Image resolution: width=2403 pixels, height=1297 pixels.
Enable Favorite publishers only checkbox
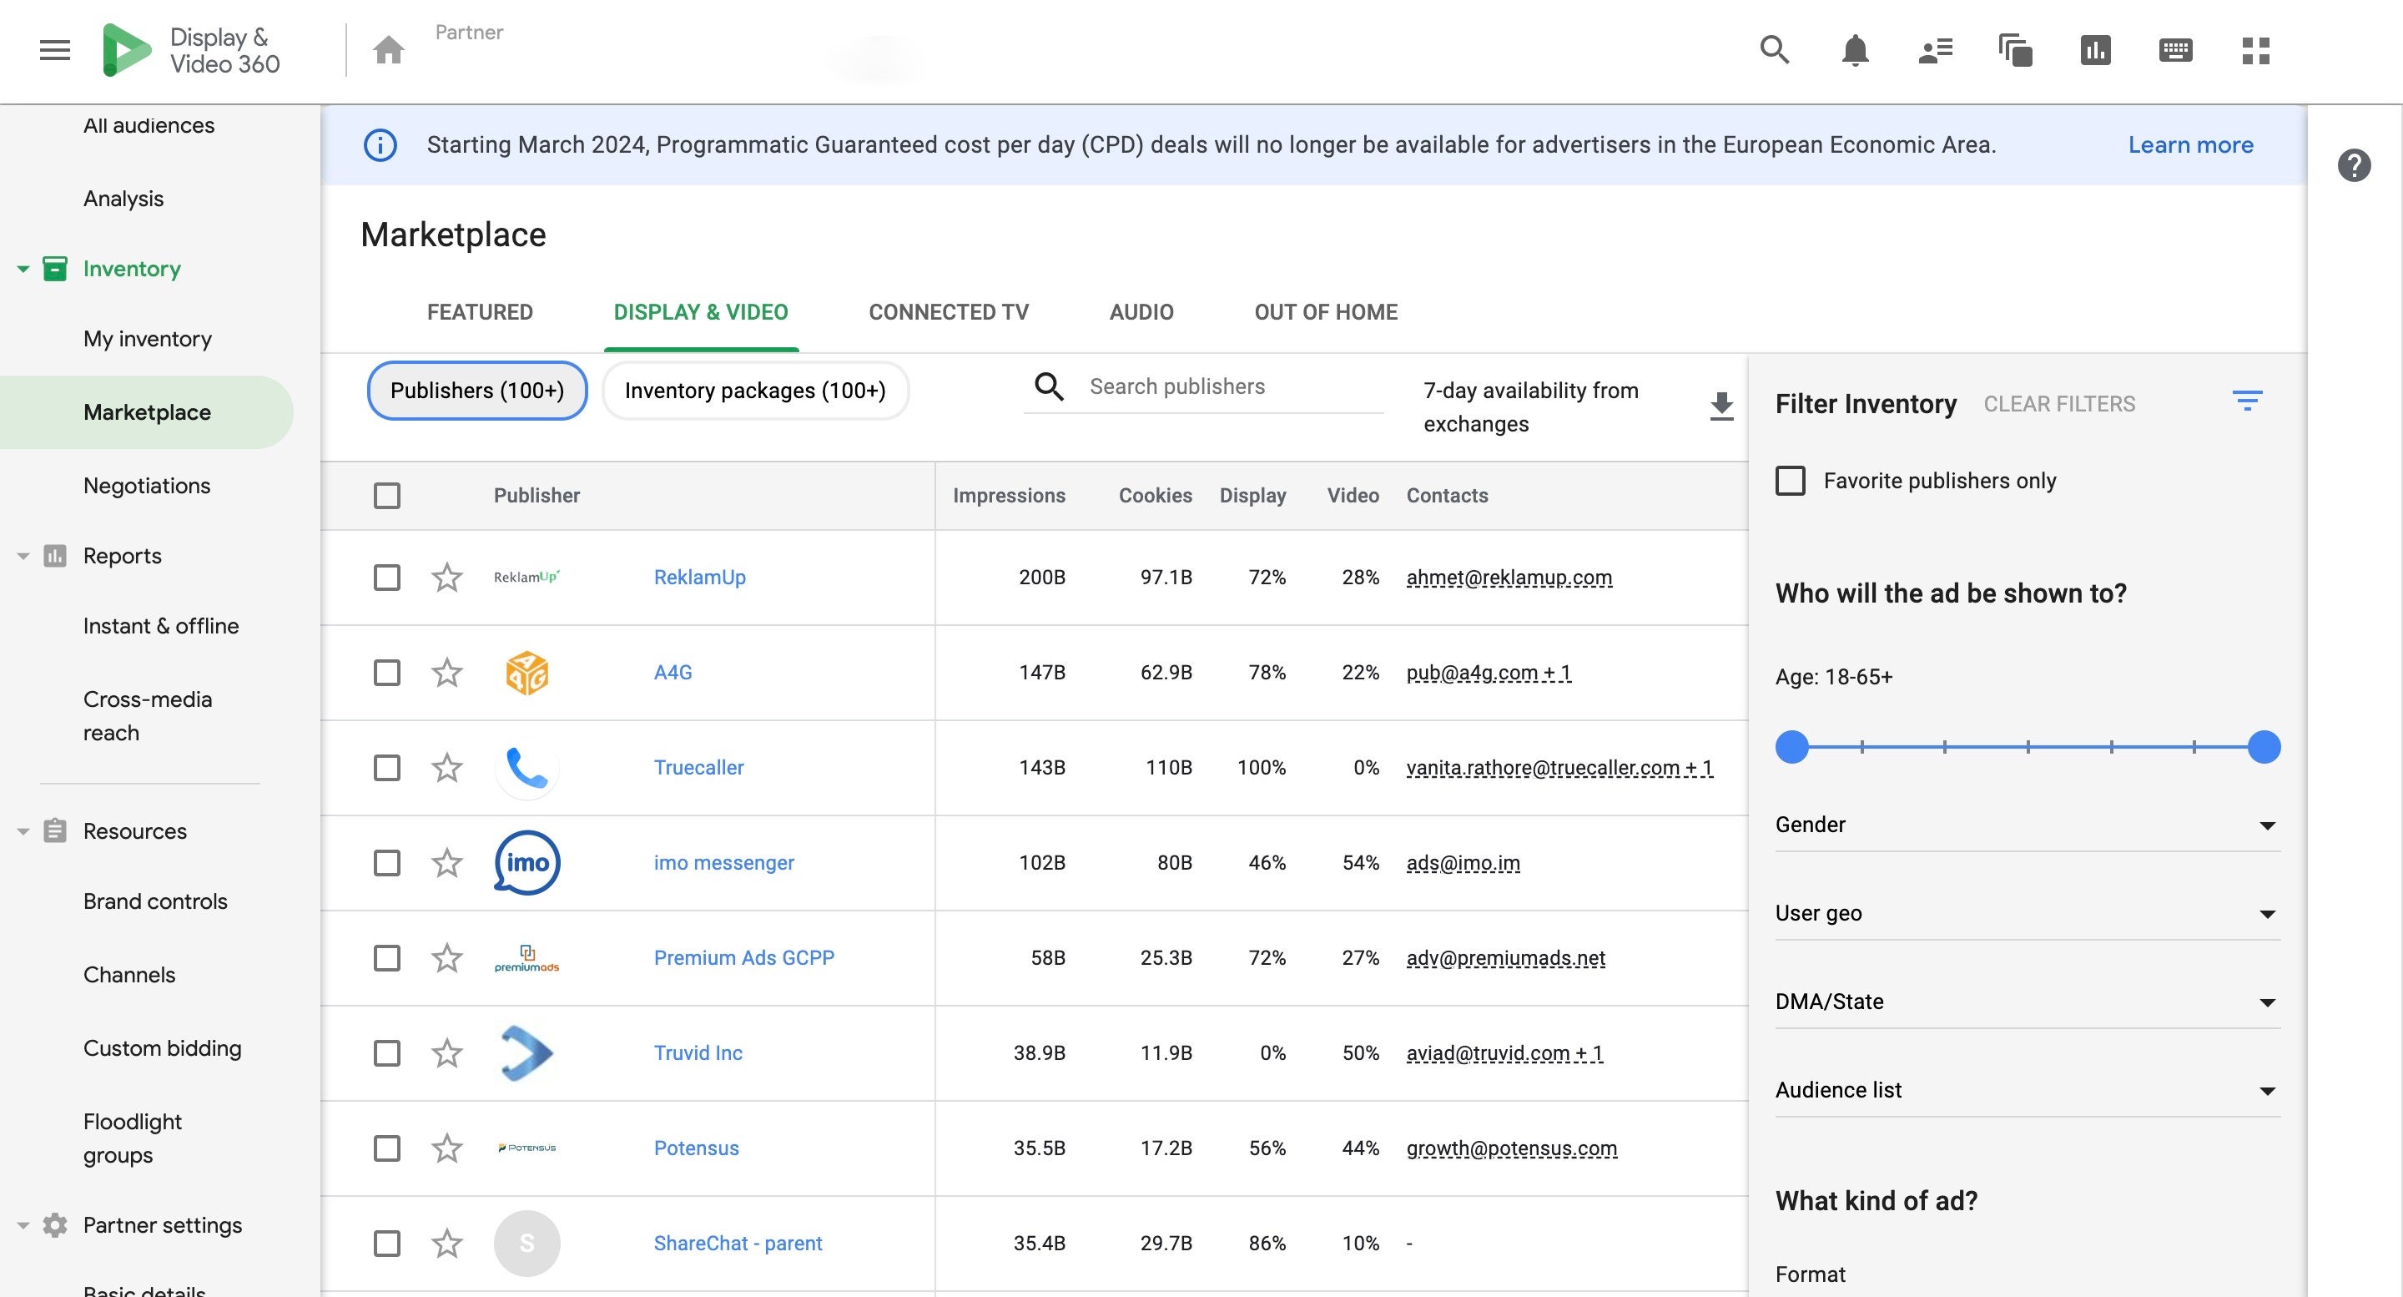(x=1790, y=481)
